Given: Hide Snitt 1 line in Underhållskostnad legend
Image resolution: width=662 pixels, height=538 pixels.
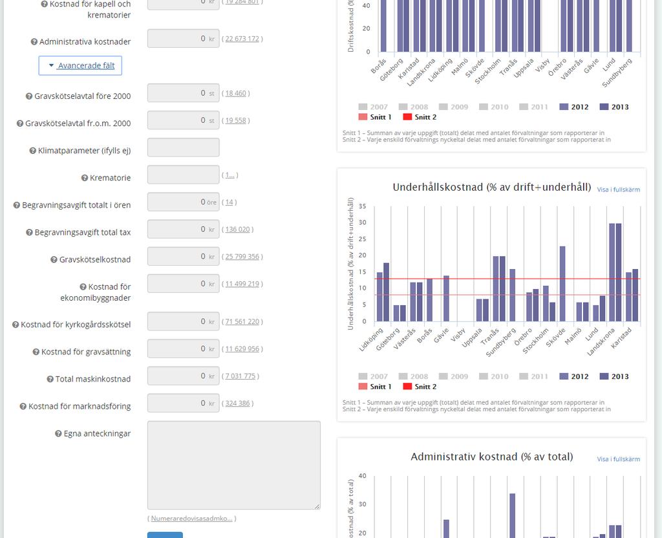Looking at the screenshot, I should (374, 387).
